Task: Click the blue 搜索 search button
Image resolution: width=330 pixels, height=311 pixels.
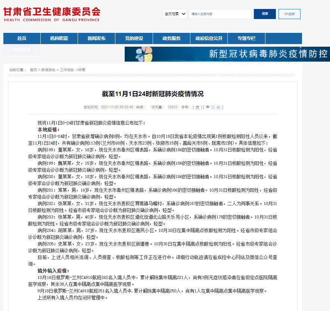Action: (265, 14)
